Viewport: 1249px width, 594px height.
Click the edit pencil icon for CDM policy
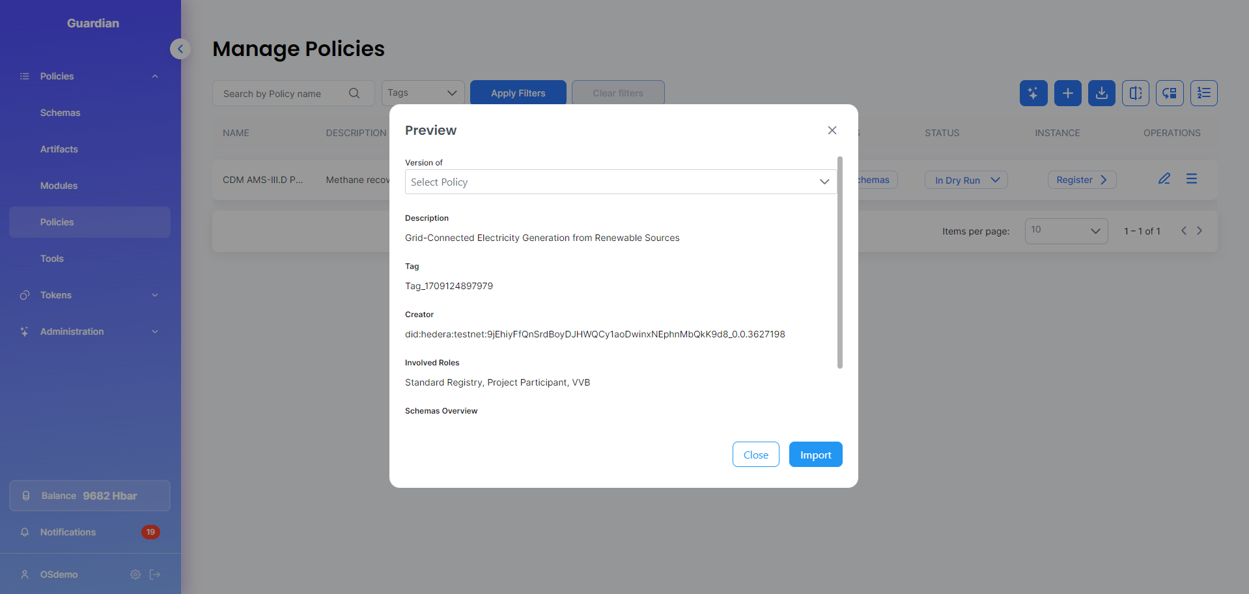(1164, 179)
